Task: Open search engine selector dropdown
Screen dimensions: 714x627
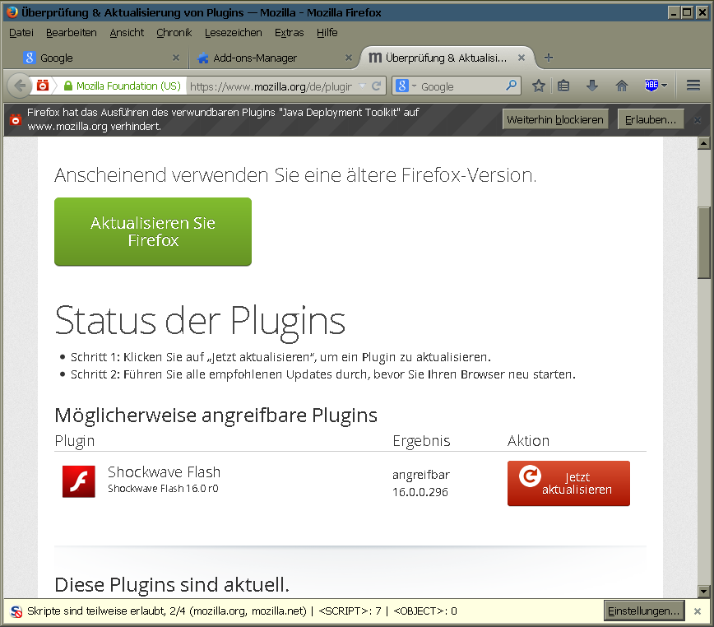Action: point(415,86)
